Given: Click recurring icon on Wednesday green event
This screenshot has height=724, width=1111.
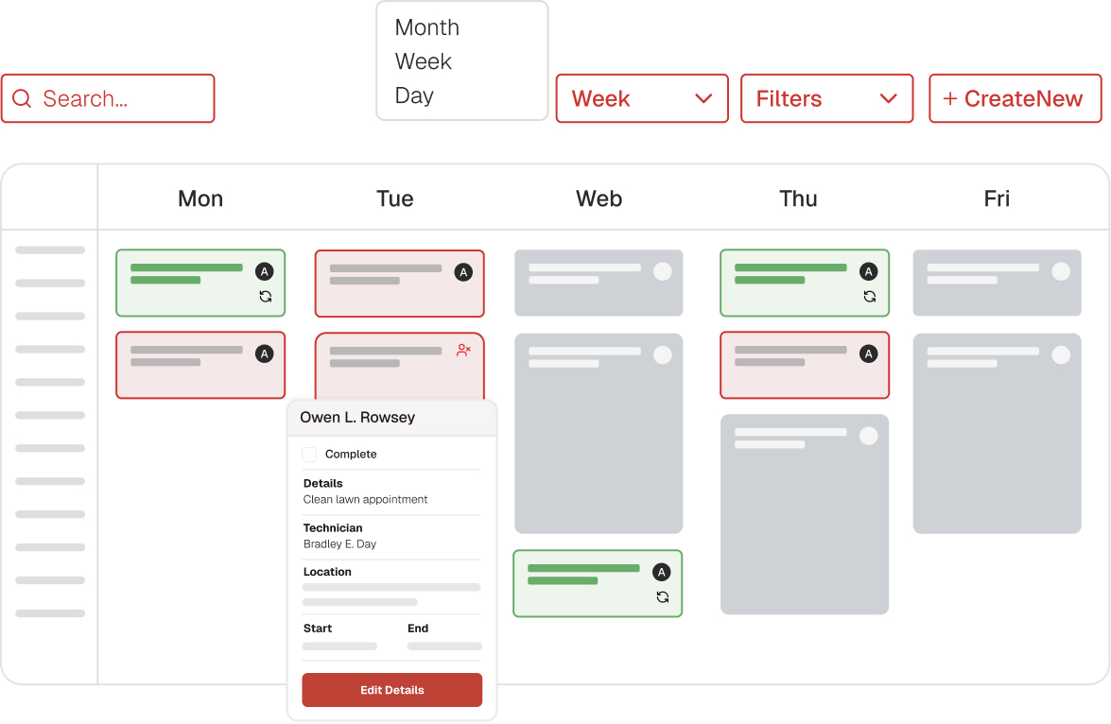Looking at the screenshot, I should click(x=663, y=596).
